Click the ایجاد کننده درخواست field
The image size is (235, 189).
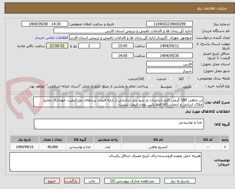pos(131,38)
